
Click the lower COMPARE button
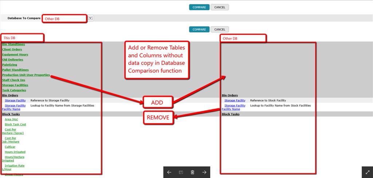[x=199, y=29]
